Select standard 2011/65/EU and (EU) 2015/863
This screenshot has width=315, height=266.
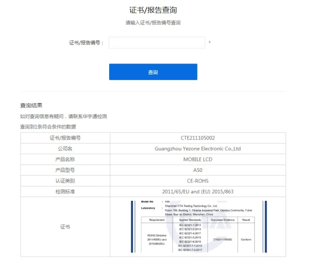point(198,191)
